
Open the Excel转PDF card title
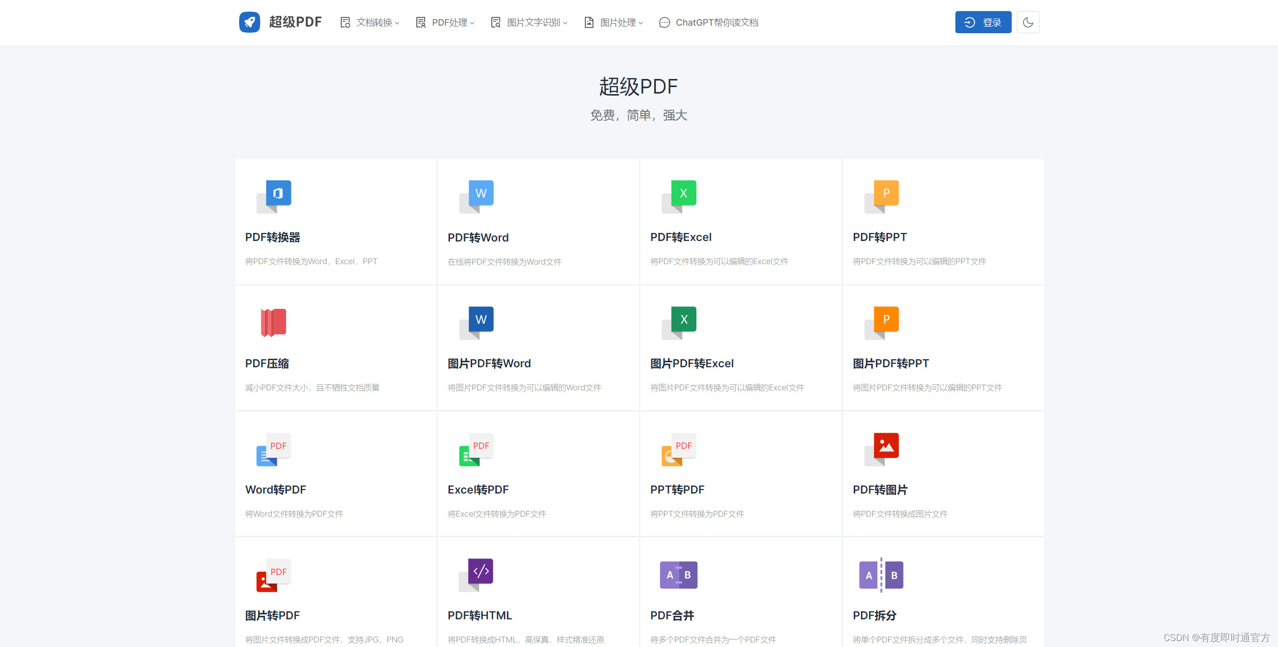pyautogui.click(x=478, y=490)
